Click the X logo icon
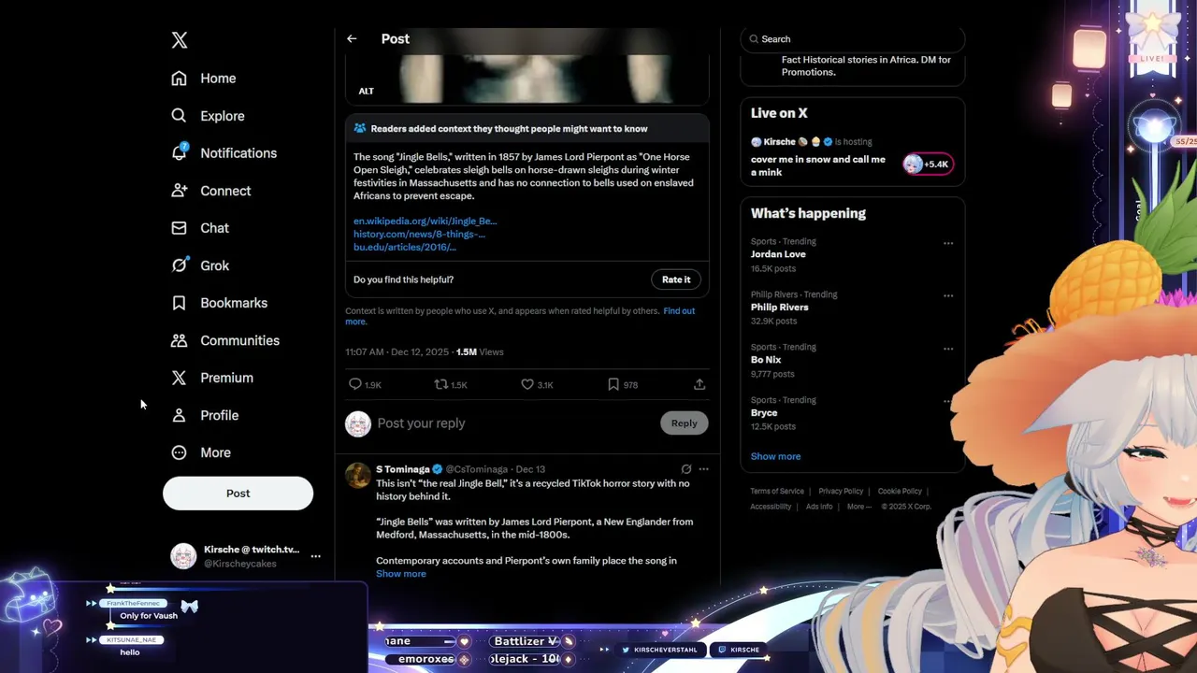The width and height of the screenshot is (1197, 673). [180, 39]
